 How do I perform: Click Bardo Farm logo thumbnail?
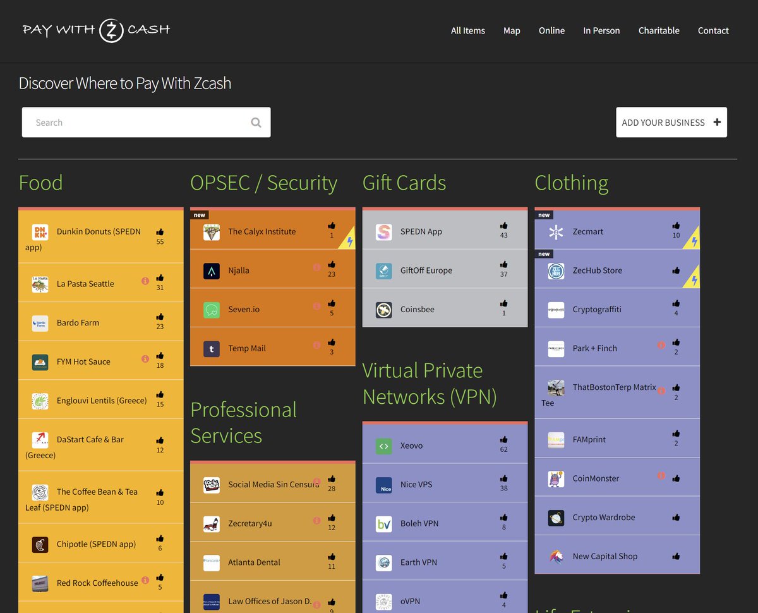(x=40, y=323)
